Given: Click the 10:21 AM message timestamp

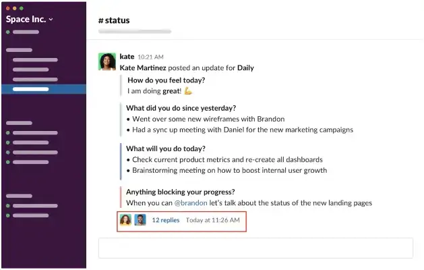Looking at the screenshot, I should (151, 57).
